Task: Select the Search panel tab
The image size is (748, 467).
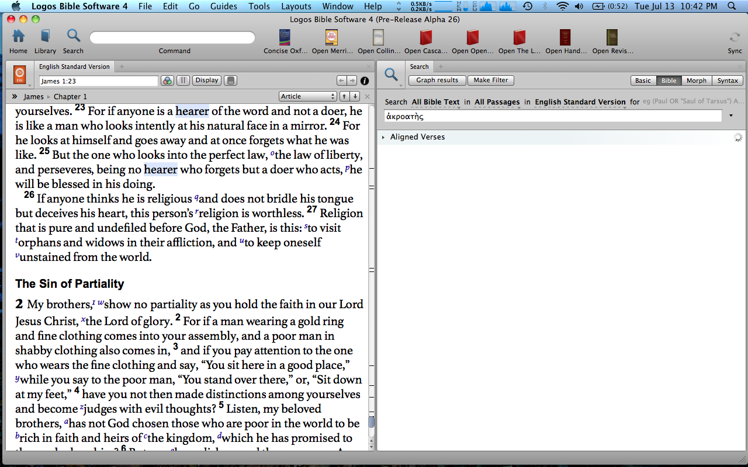Action: [x=419, y=67]
